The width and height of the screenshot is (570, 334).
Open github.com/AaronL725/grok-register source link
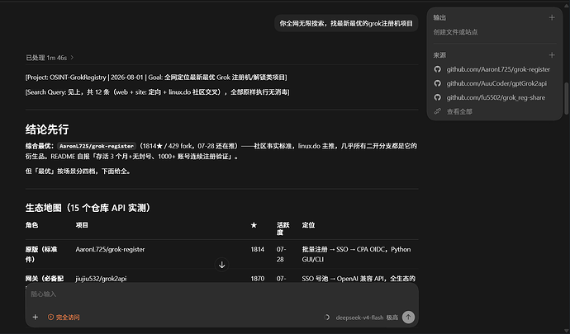coord(498,69)
